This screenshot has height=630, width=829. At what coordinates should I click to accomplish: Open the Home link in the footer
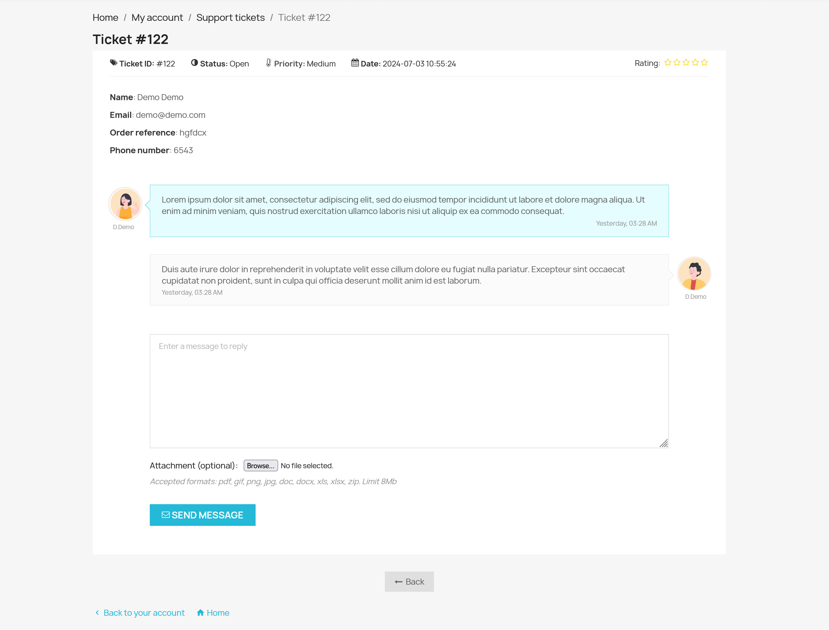point(218,613)
